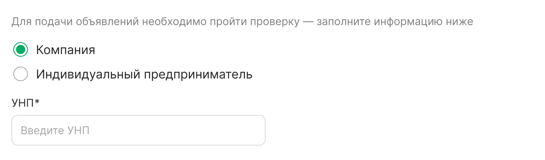Click the placeholder text Введите УНП
Screen dimensions: 545x160
55,130
